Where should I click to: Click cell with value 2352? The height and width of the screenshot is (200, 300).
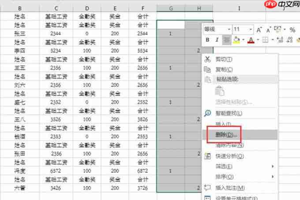click(56, 102)
